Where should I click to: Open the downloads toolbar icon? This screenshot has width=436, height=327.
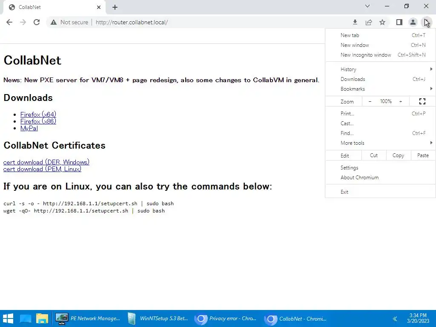[355, 22]
